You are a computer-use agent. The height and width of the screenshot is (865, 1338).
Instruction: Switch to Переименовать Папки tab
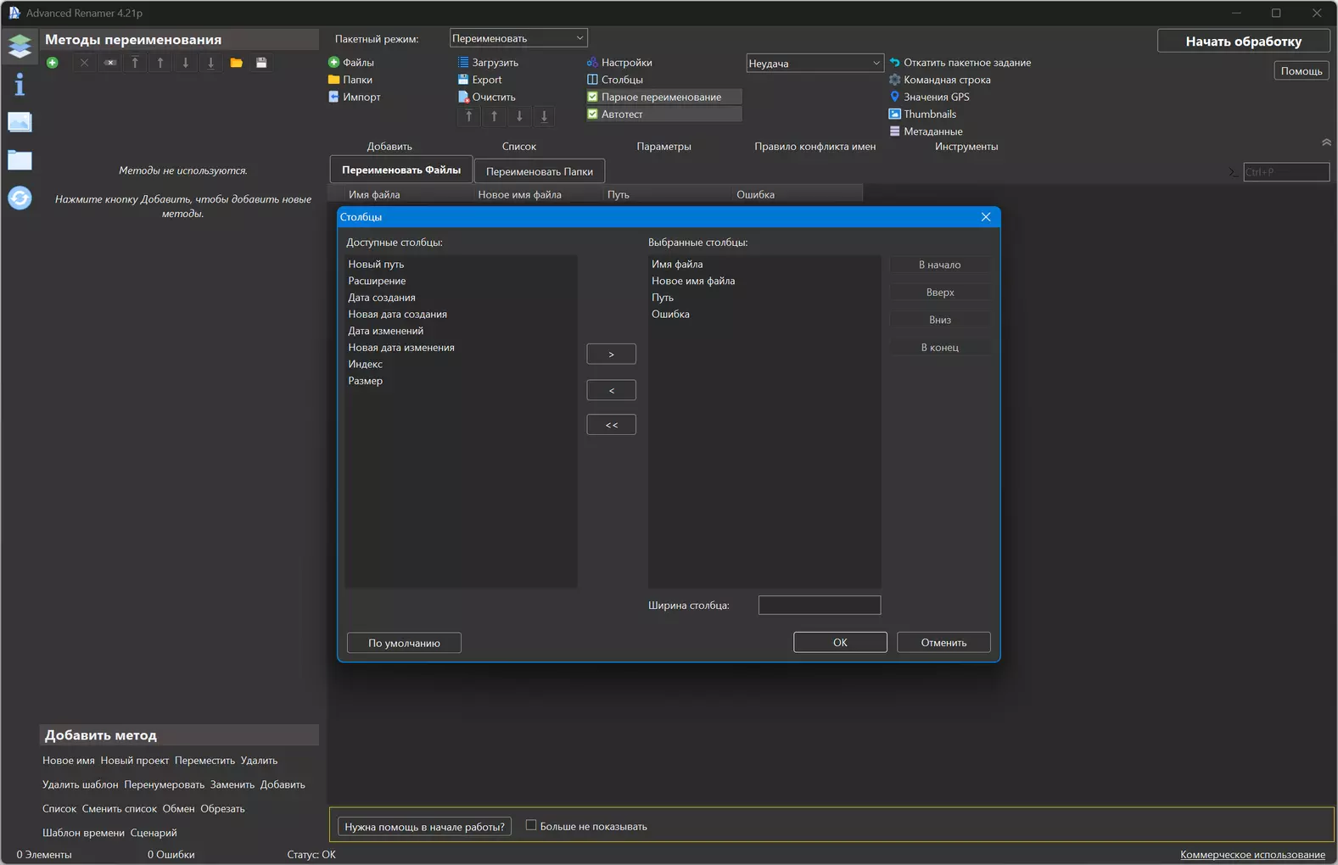click(x=540, y=171)
